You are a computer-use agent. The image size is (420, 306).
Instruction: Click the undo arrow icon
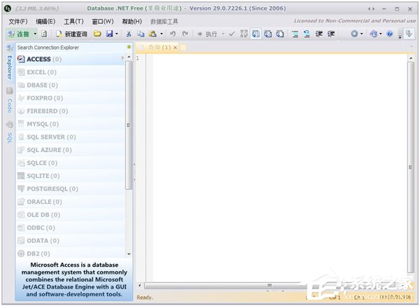173,34
